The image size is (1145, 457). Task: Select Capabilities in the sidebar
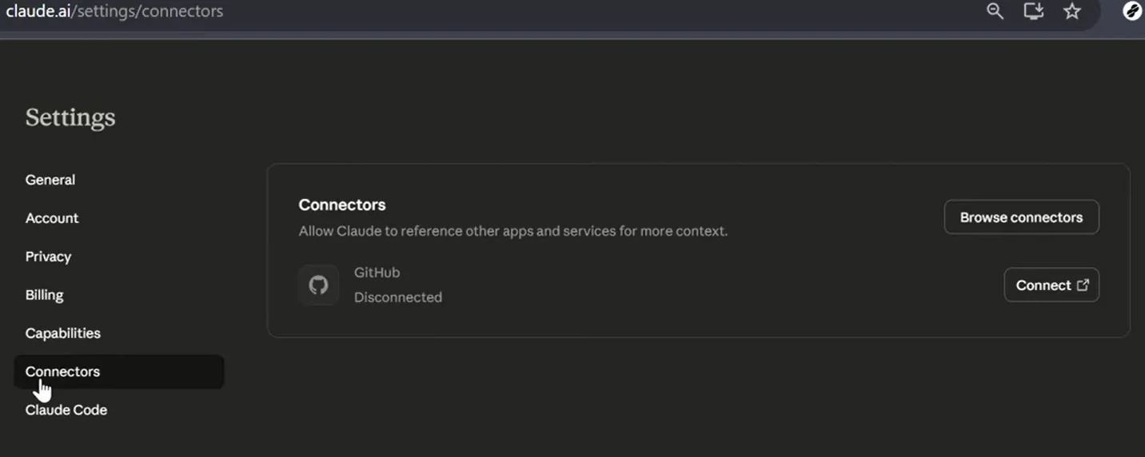[x=63, y=333]
